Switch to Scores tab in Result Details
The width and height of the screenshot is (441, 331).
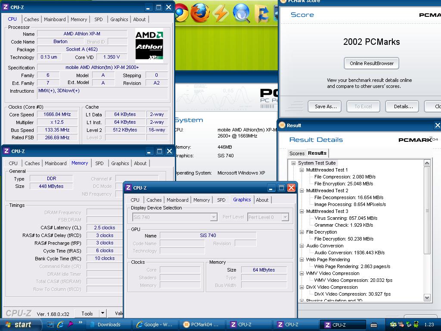[297, 153]
